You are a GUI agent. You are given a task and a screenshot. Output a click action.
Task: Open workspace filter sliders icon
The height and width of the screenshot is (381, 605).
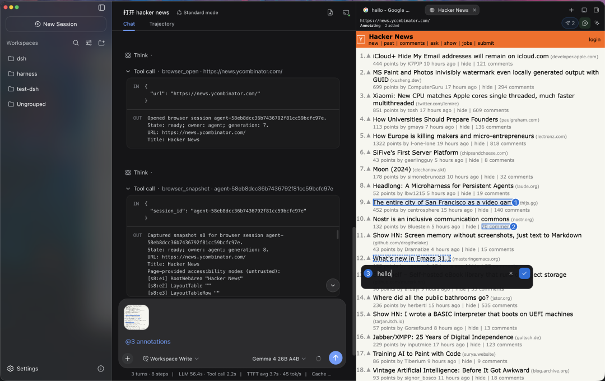[x=89, y=43]
